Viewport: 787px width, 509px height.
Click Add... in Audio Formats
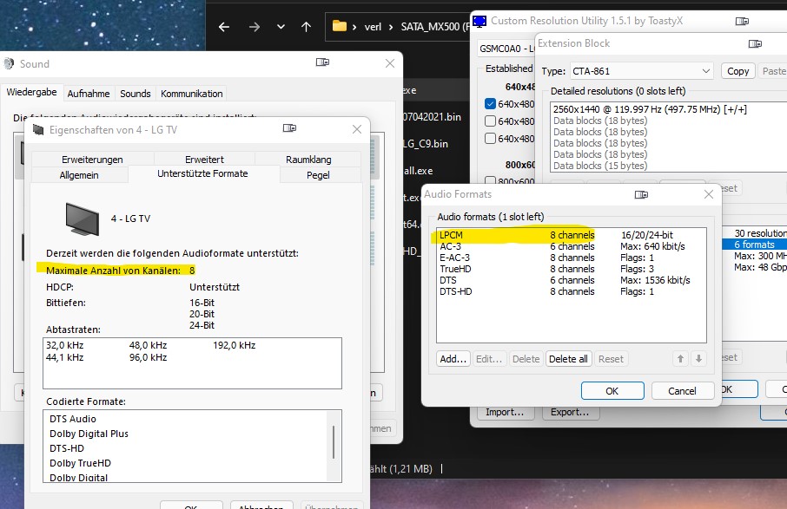coord(453,359)
